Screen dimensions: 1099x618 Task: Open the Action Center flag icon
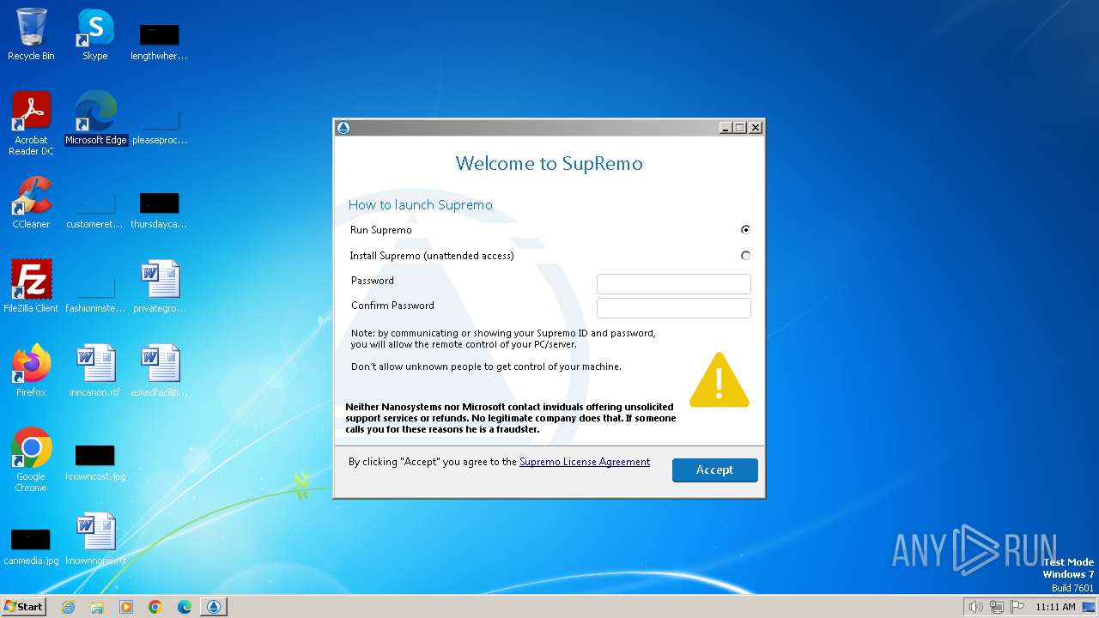tap(1017, 607)
